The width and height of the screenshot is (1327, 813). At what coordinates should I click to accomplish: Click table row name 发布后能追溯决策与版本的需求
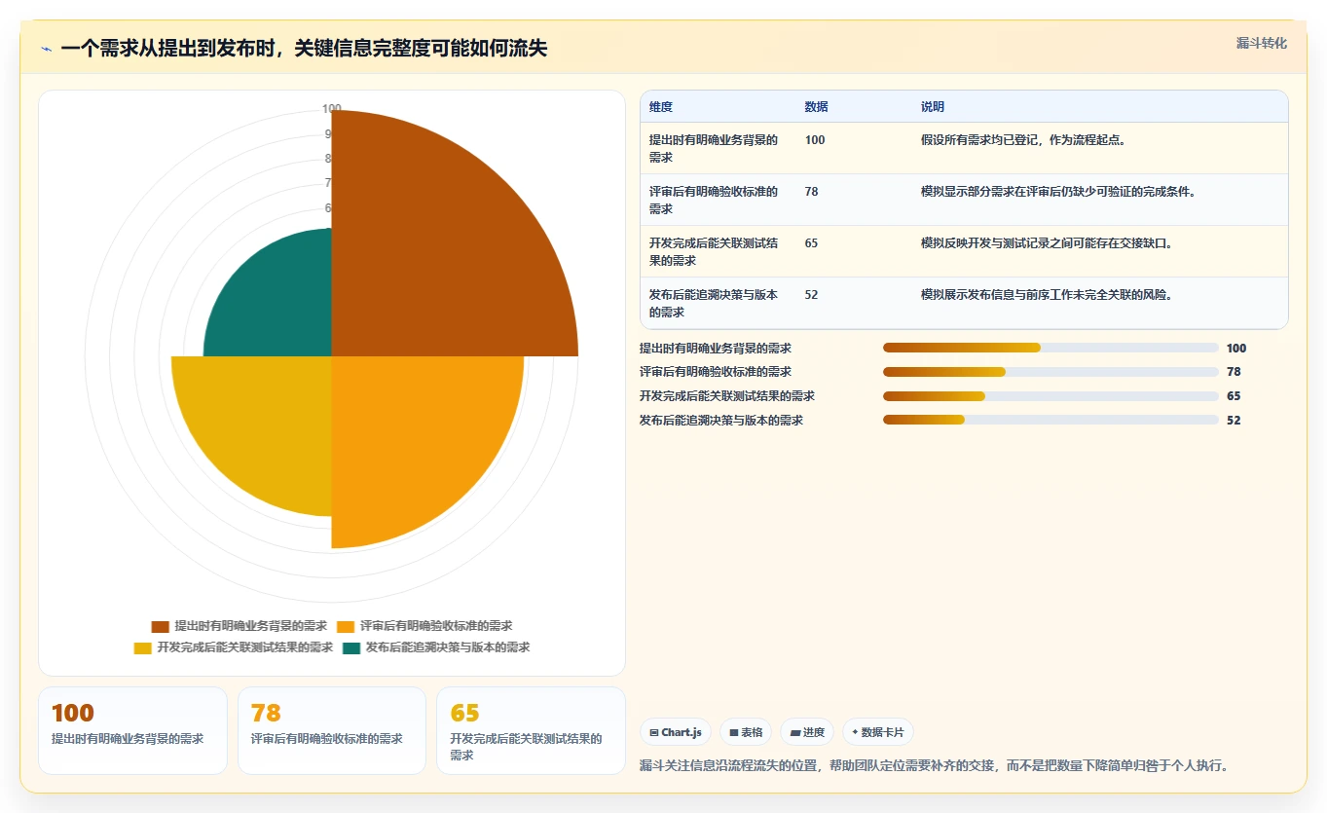coord(715,303)
